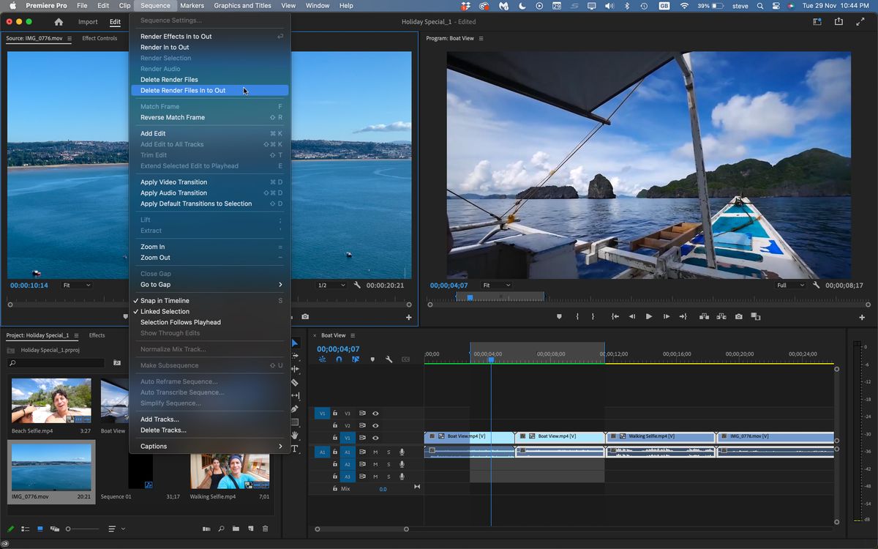Toggle V2 track output visibility
Screen dimensions: 878x549
[375, 425]
